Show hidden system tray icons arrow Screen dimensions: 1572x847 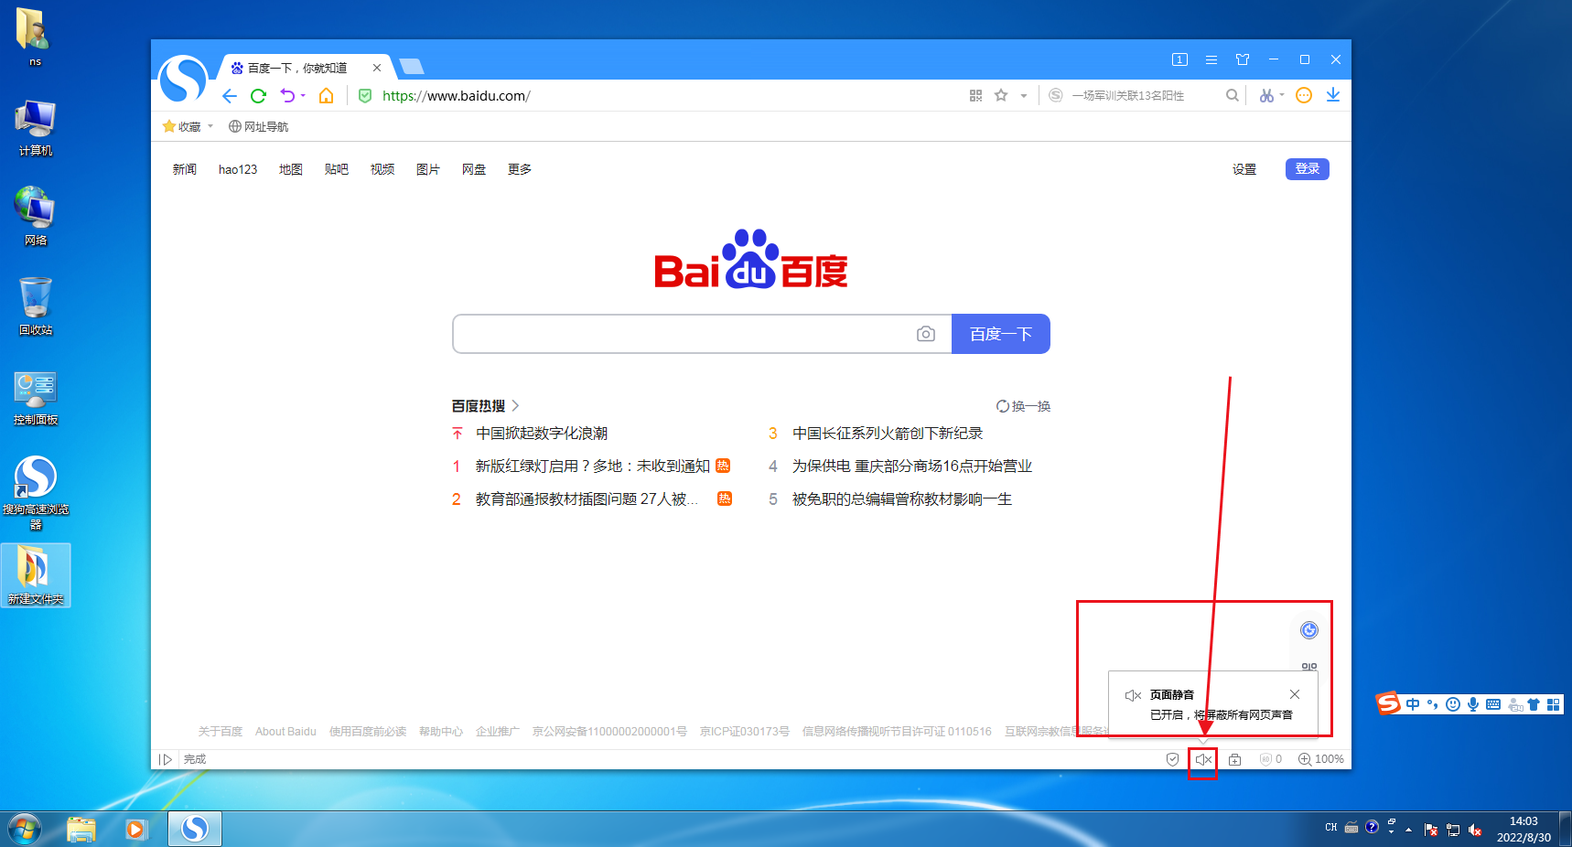(x=1408, y=830)
